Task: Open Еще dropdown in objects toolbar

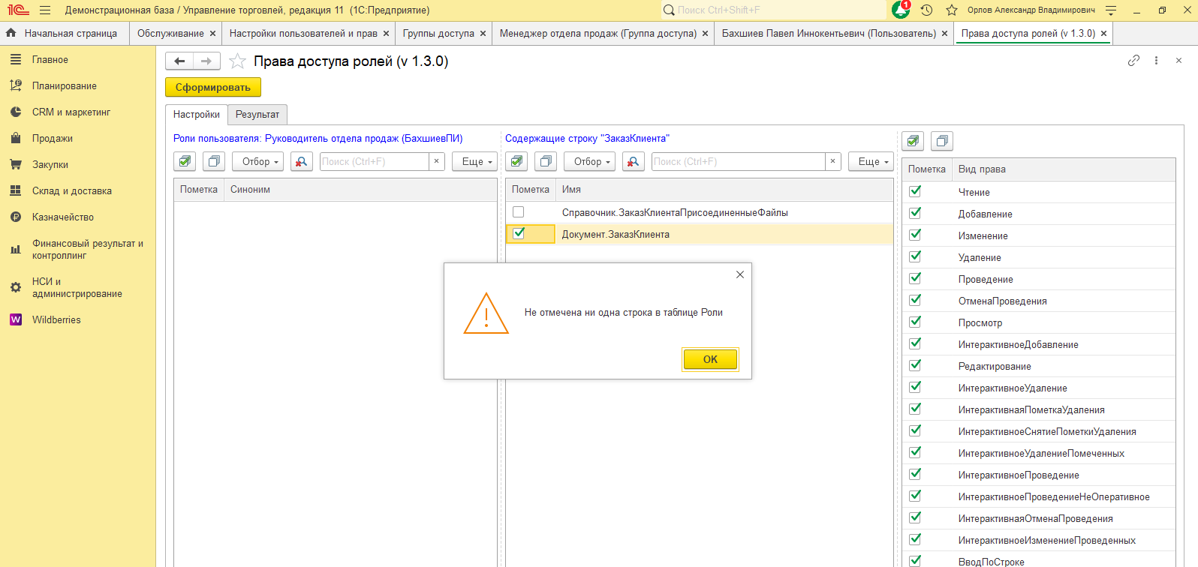Action: pyautogui.click(x=871, y=161)
